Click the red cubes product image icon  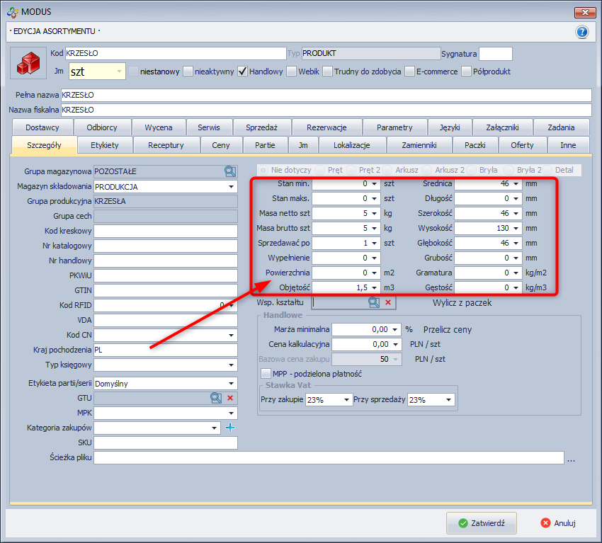(x=30, y=63)
